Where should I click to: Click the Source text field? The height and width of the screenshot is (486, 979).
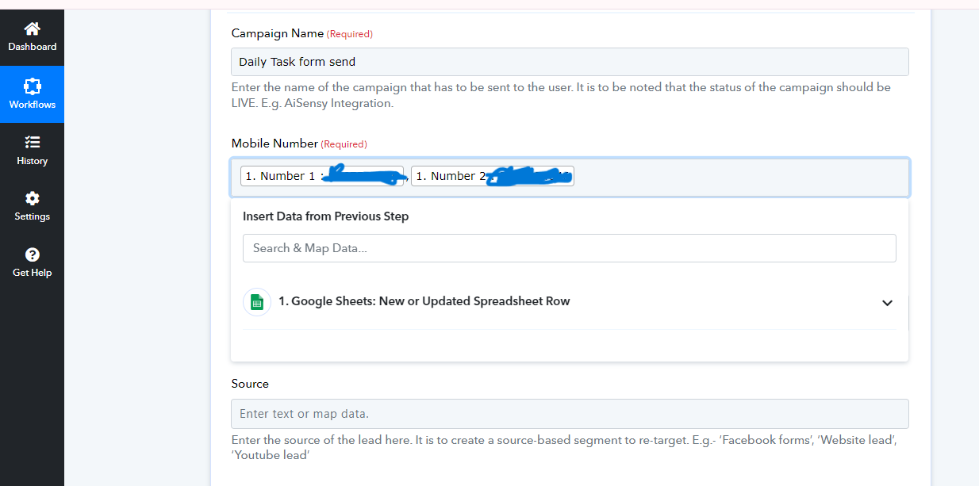click(x=570, y=414)
